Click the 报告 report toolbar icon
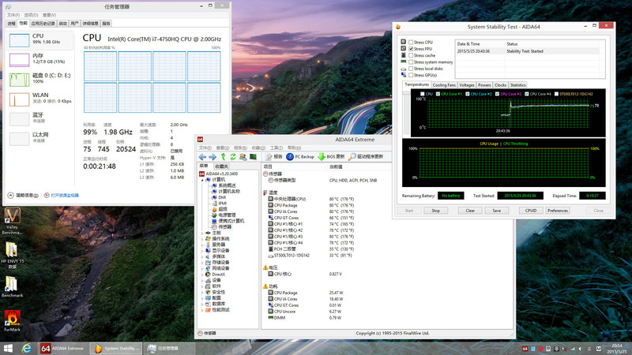 [273, 157]
